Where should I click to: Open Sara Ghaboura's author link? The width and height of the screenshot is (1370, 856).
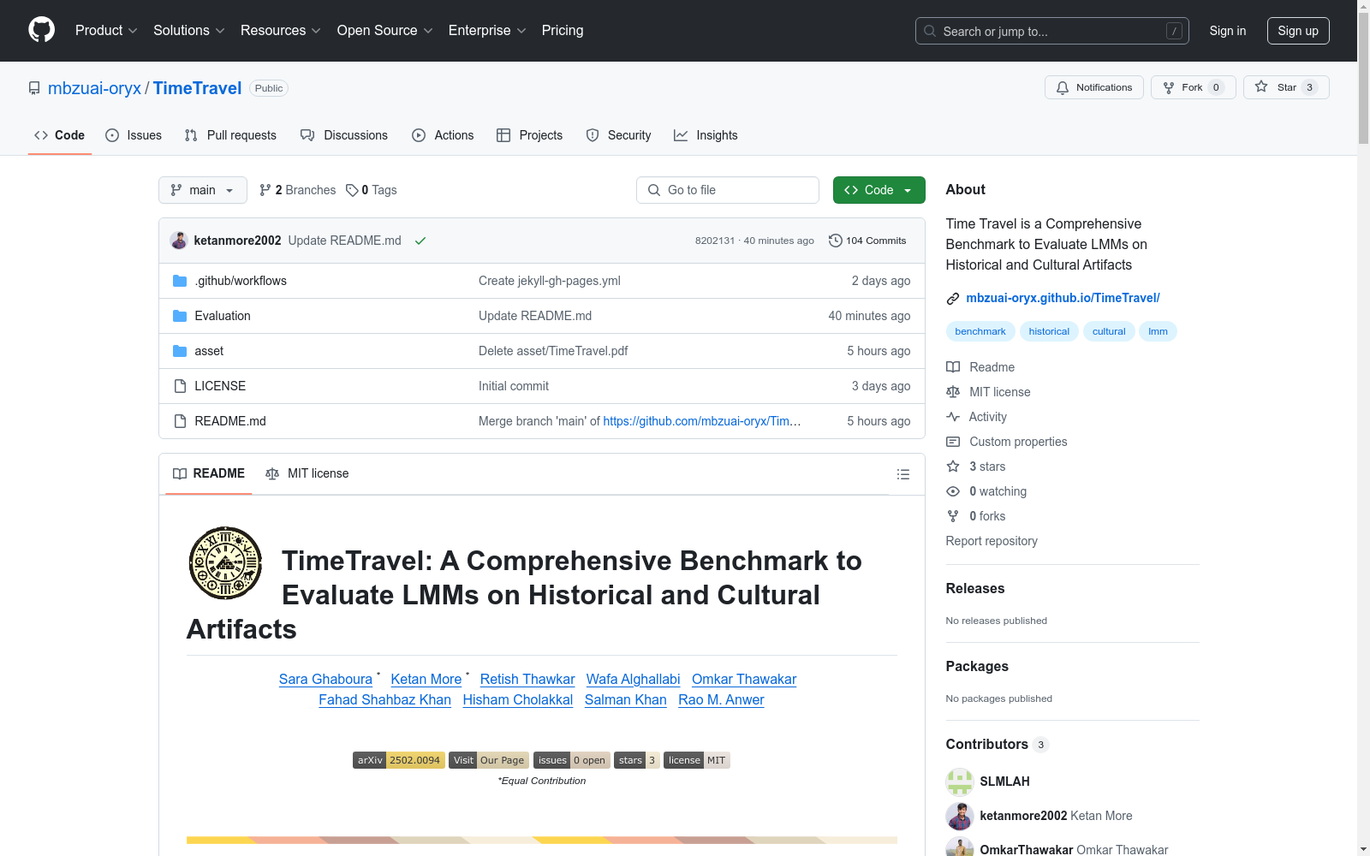(x=325, y=679)
